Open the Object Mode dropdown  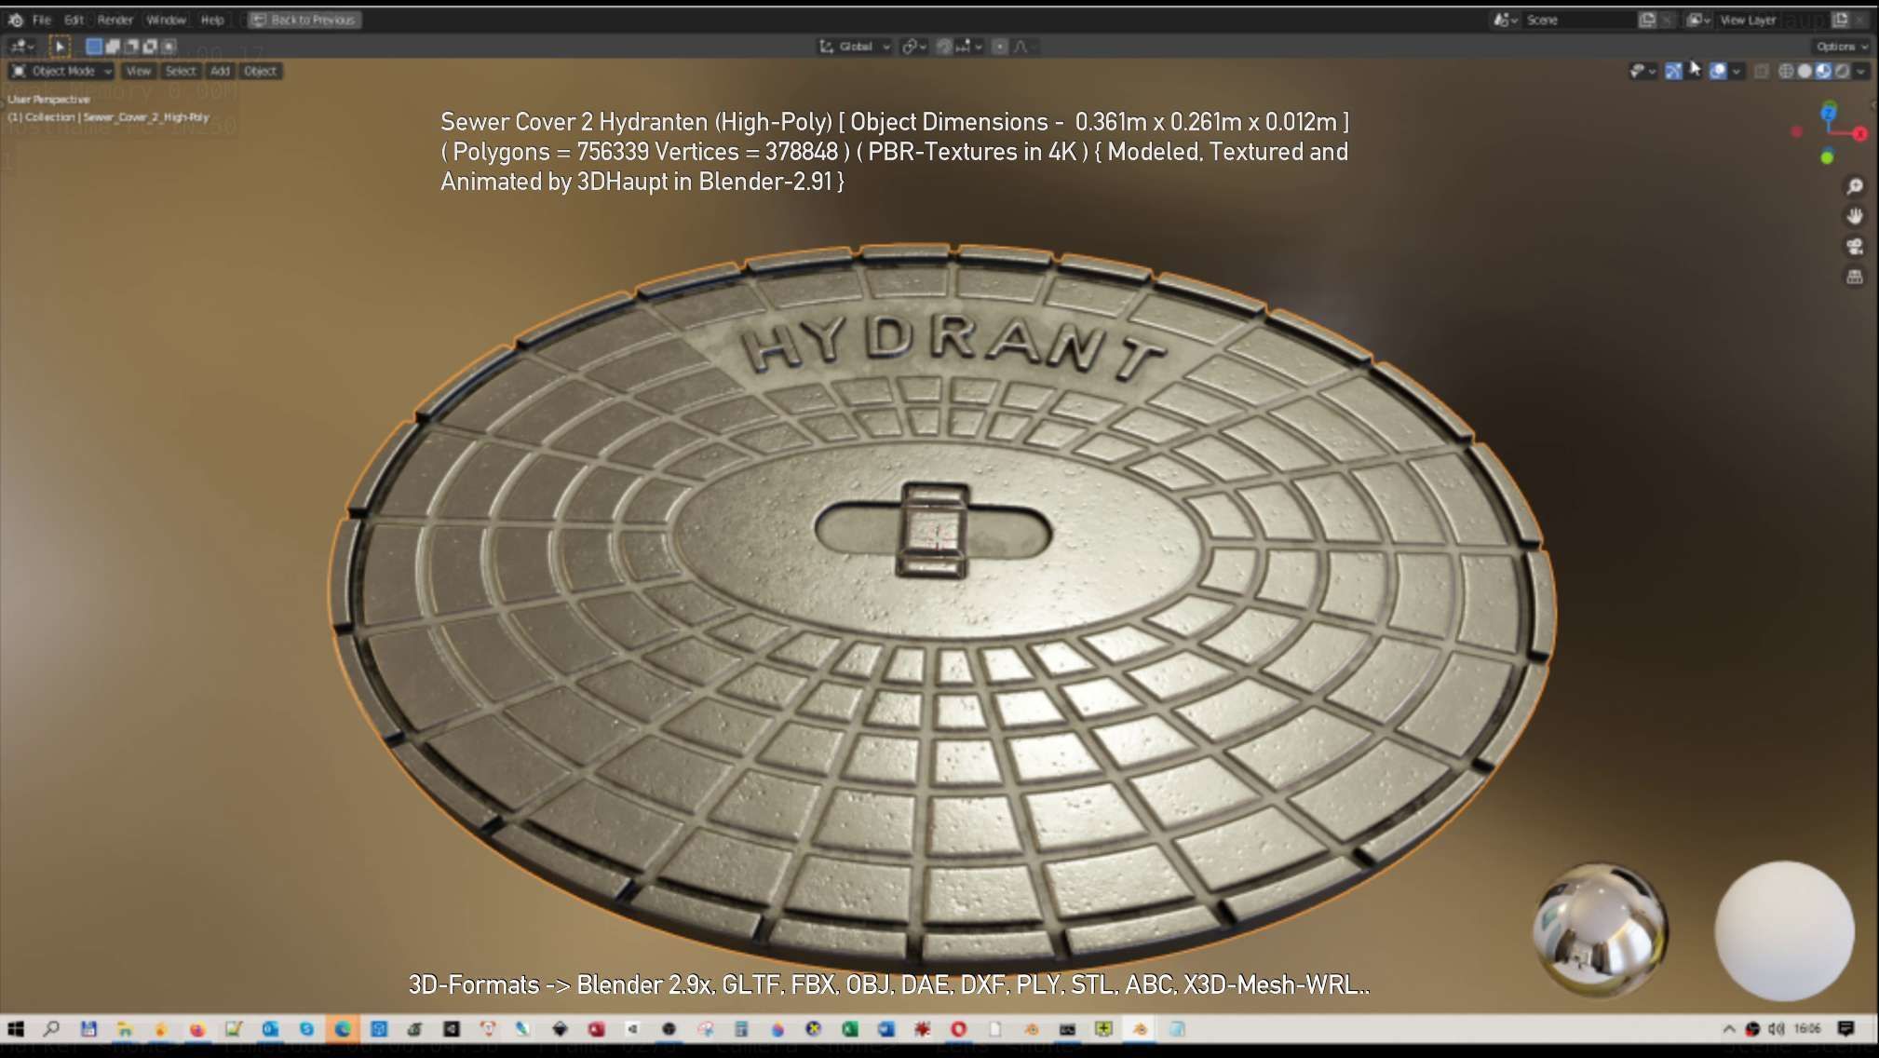(x=61, y=71)
